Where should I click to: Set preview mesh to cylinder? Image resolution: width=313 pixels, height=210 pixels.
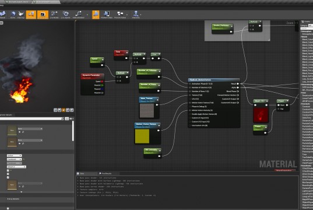click(55, 110)
